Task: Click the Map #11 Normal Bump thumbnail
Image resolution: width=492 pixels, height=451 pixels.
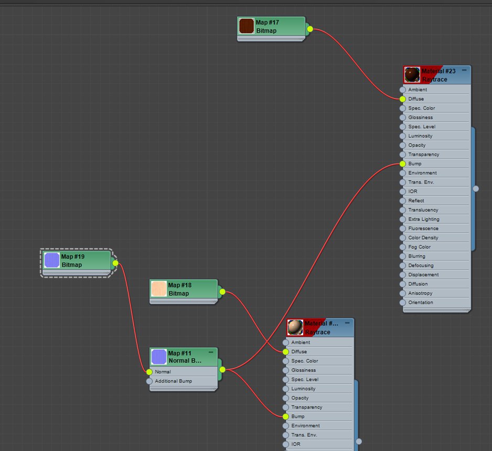Action: point(159,357)
